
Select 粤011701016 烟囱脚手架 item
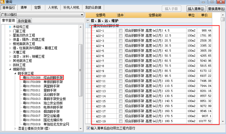point(41,111)
